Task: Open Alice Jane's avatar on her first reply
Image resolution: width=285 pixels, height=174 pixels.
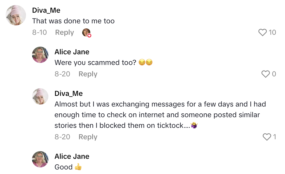Action: (x=40, y=55)
